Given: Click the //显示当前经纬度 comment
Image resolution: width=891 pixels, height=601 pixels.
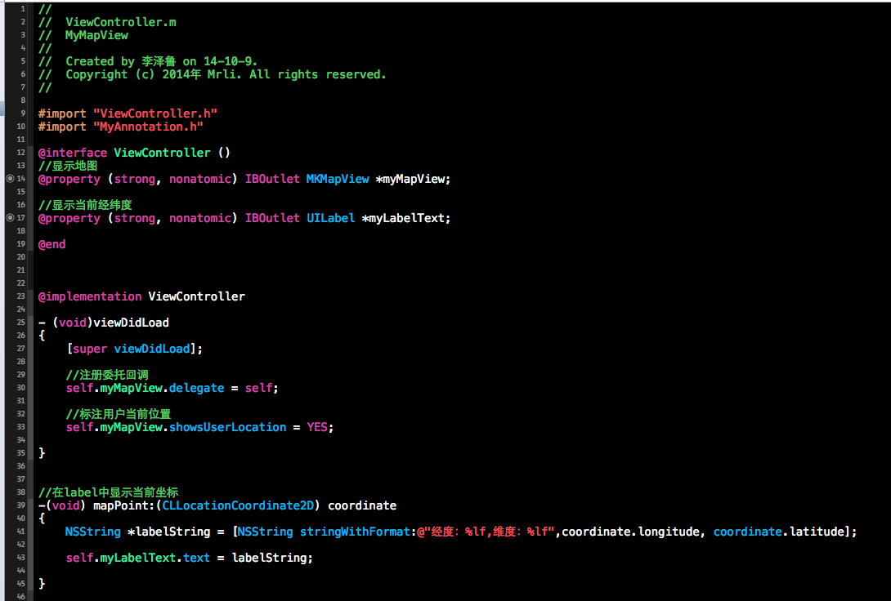Looking at the screenshot, I should 85,205.
